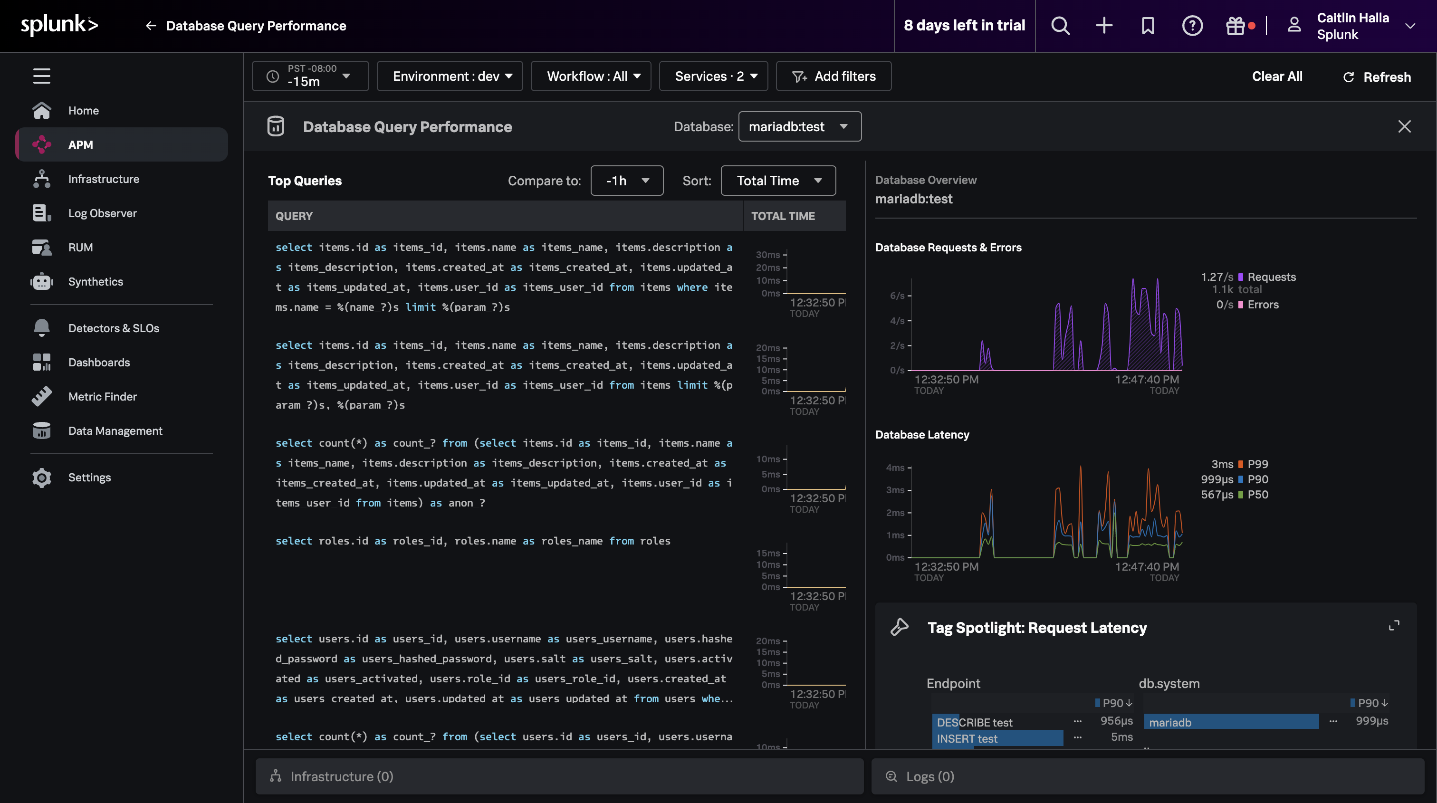Open Metric Finder from the sidebar
The width and height of the screenshot is (1437, 803).
coord(102,396)
